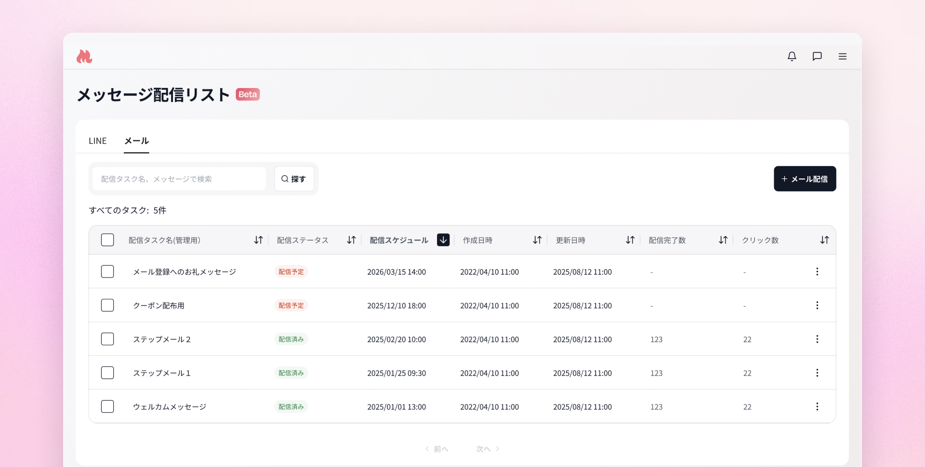925x467 pixels.
Task: Open the more options menu for クーポン配布用
Action: [817, 305]
